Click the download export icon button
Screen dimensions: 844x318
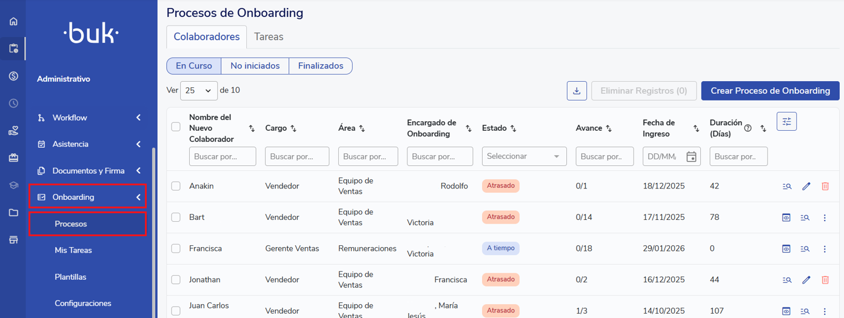[577, 91]
